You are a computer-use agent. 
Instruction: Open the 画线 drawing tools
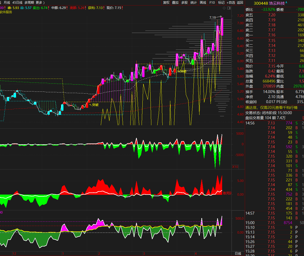pyautogui.click(x=203, y=3)
